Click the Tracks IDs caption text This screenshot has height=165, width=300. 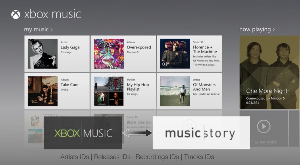coord(199,157)
